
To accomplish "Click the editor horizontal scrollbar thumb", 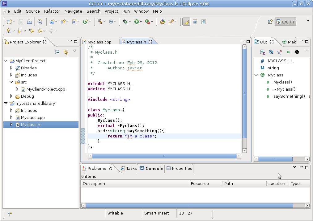I will tap(164, 156).
